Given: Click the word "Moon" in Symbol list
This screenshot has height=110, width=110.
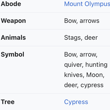Looking at the screenshot, I should tap(95, 75).
